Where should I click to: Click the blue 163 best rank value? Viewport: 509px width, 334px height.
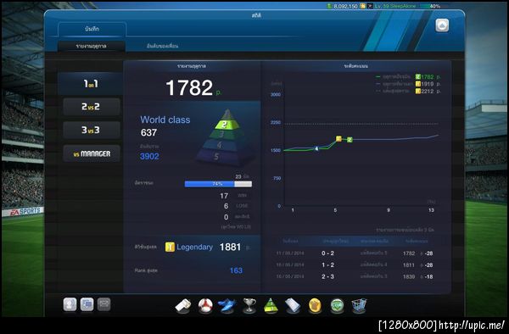point(236,270)
